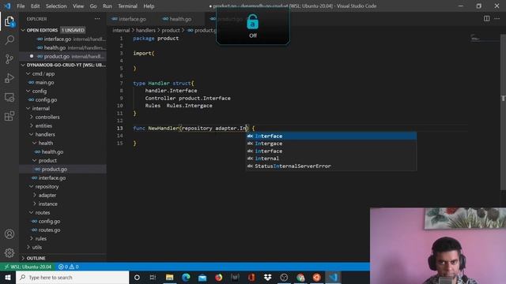Switch to VS Code taskbar icon

click(x=333, y=277)
